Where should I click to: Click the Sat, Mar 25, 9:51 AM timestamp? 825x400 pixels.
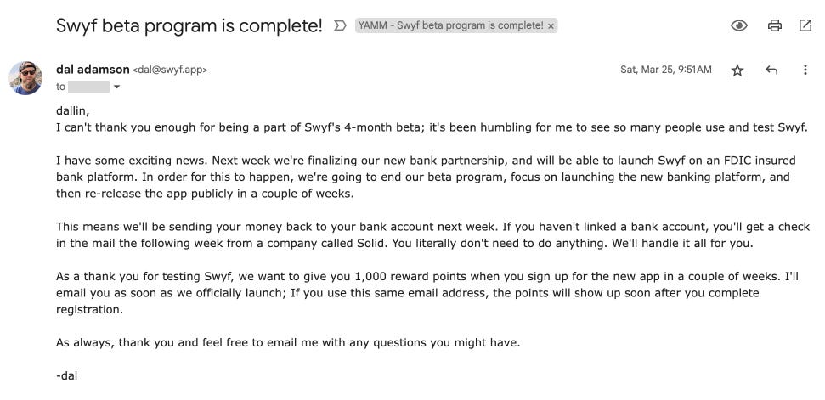tap(666, 70)
